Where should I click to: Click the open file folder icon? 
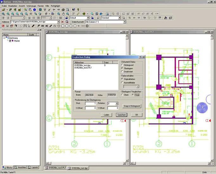[x=3, y=10]
